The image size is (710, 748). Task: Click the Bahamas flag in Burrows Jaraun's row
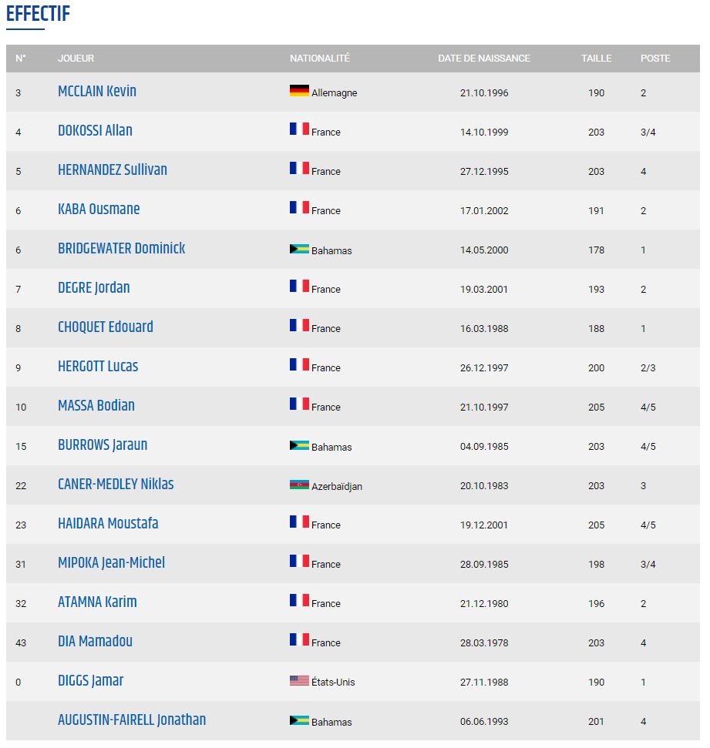coord(299,445)
